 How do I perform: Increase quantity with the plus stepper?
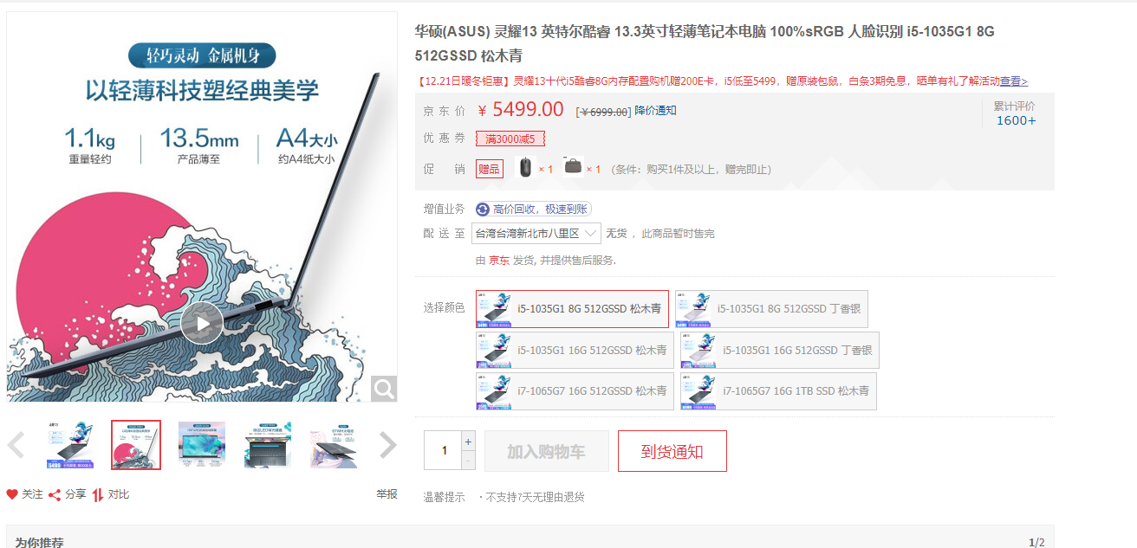point(469,442)
